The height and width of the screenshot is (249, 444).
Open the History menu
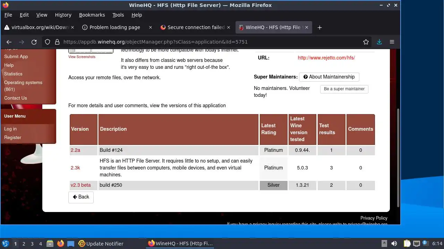pyautogui.click(x=63, y=15)
